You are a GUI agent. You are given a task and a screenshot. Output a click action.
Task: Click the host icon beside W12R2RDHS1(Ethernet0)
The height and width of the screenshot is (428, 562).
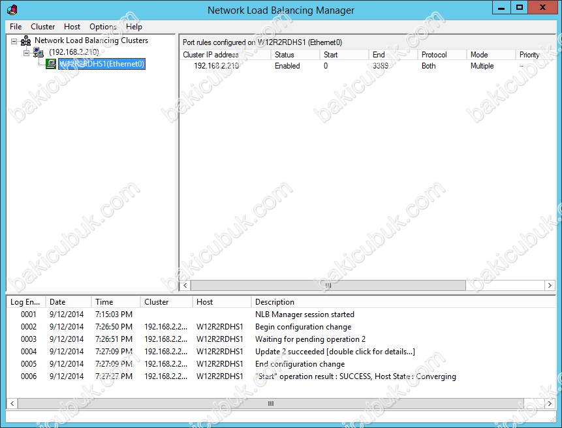point(51,64)
